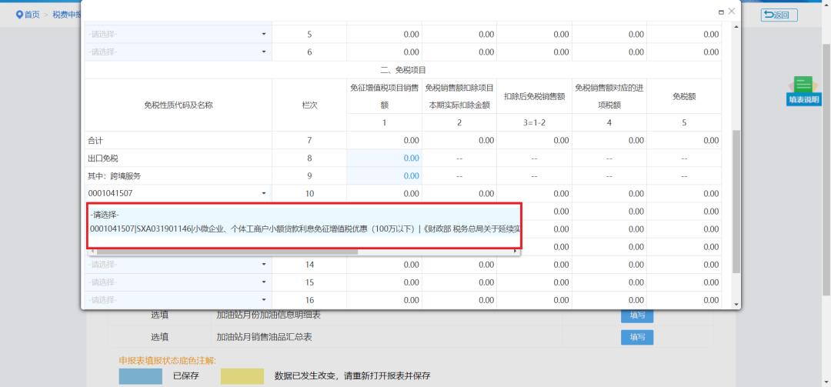Screen dimensions: 831x387
Task: Click the home location icon beside 首页
Action: 19,15
